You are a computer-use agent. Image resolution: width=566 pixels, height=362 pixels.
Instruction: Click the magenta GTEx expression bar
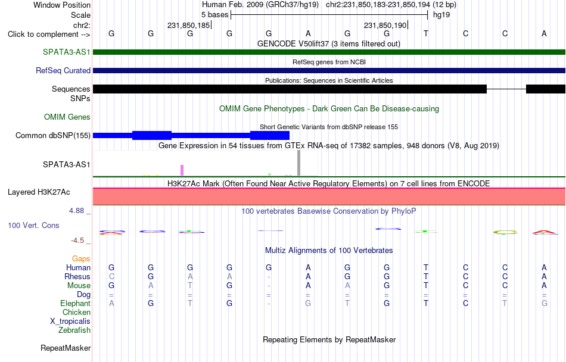point(182,170)
